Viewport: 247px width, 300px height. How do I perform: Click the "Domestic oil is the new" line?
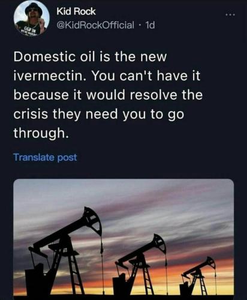coord(90,57)
